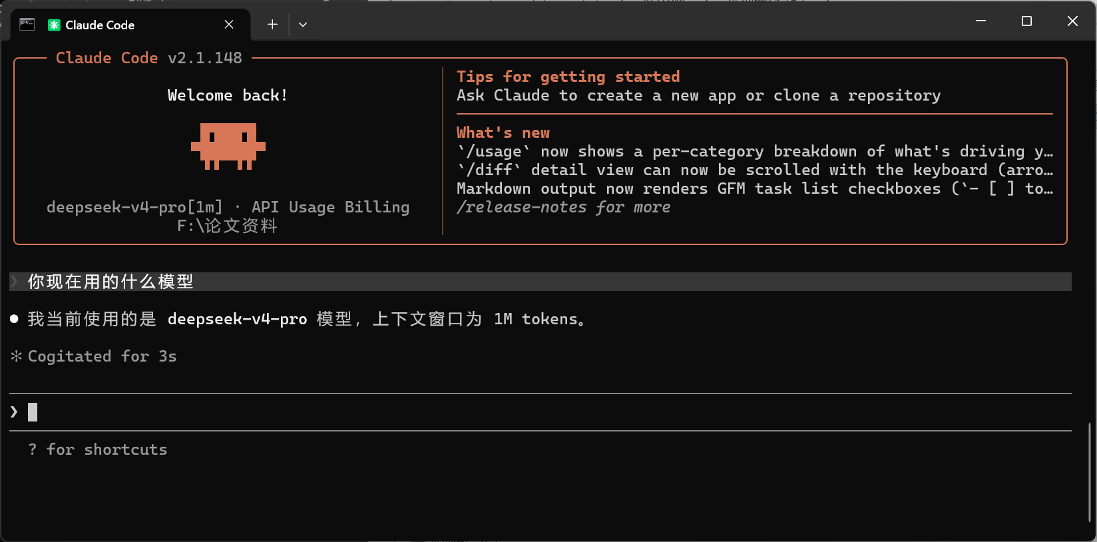The width and height of the screenshot is (1097, 542).
Task: Click the Claude pixel mascot
Action: tap(228, 146)
